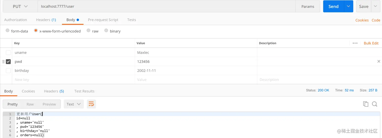The width and height of the screenshot is (382, 138).
Task: Open the Text format dropdown
Action: pyautogui.click(x=74, y=104)
